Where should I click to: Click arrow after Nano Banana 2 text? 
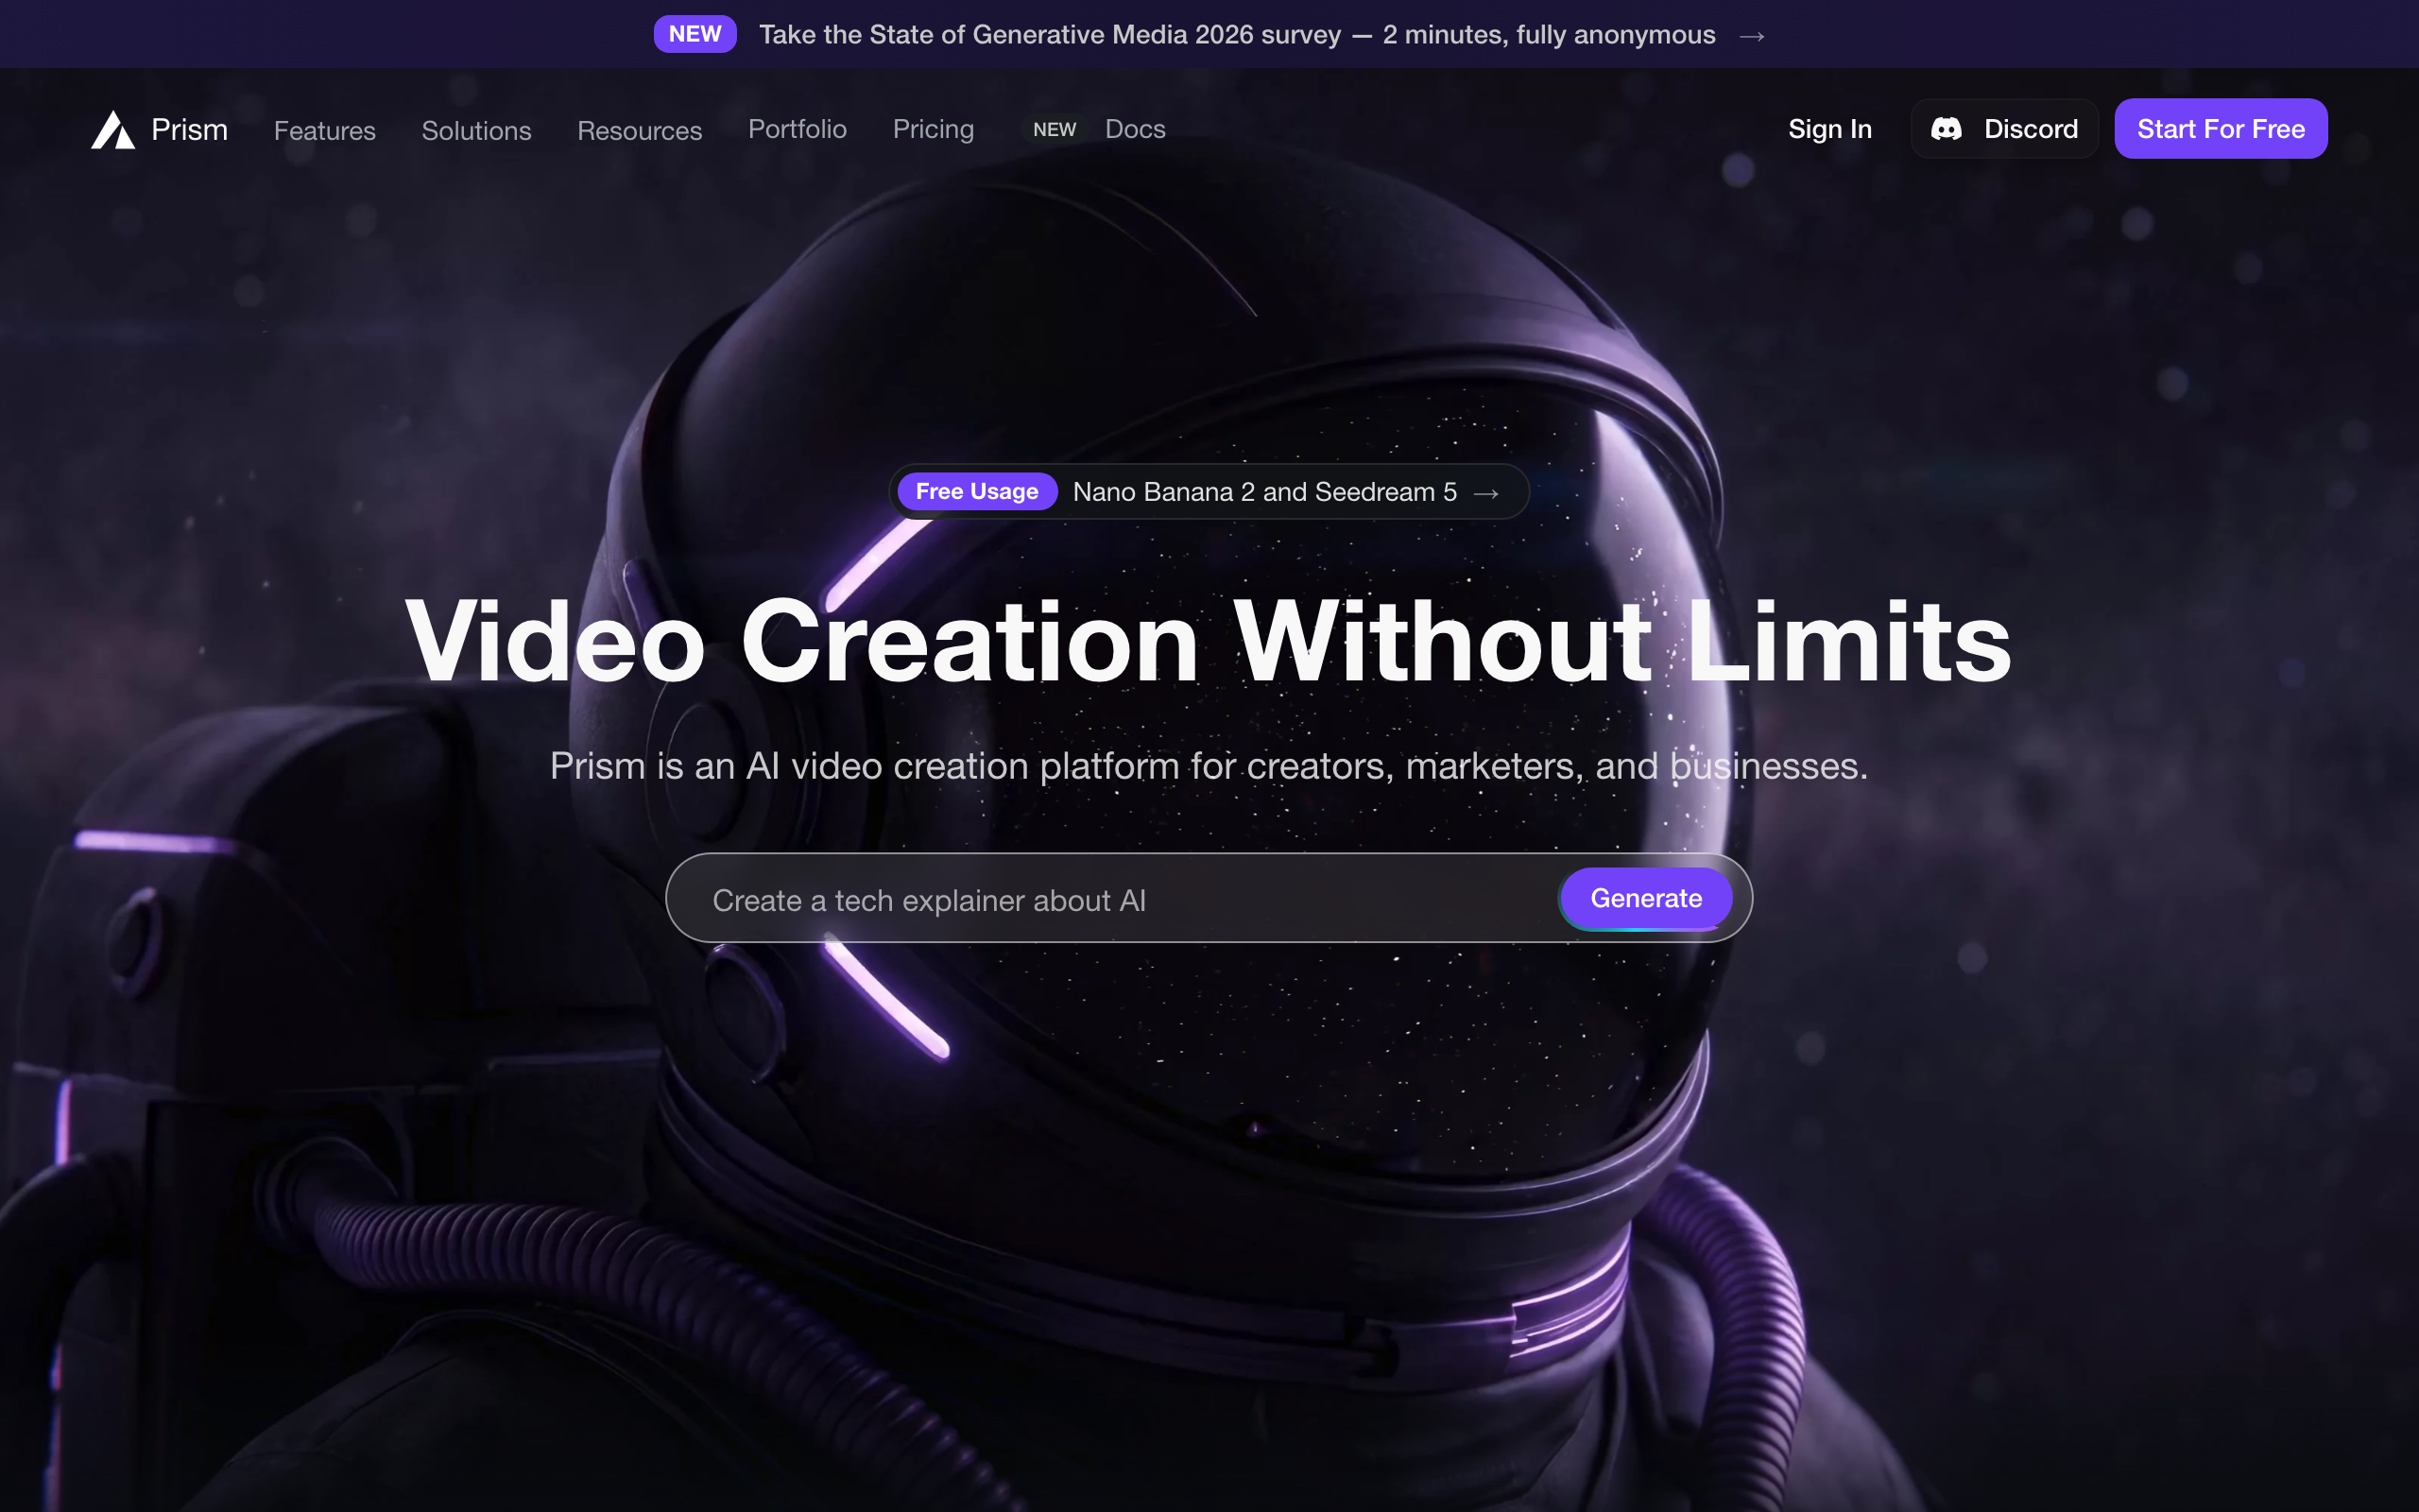(x=1485, y=493)
